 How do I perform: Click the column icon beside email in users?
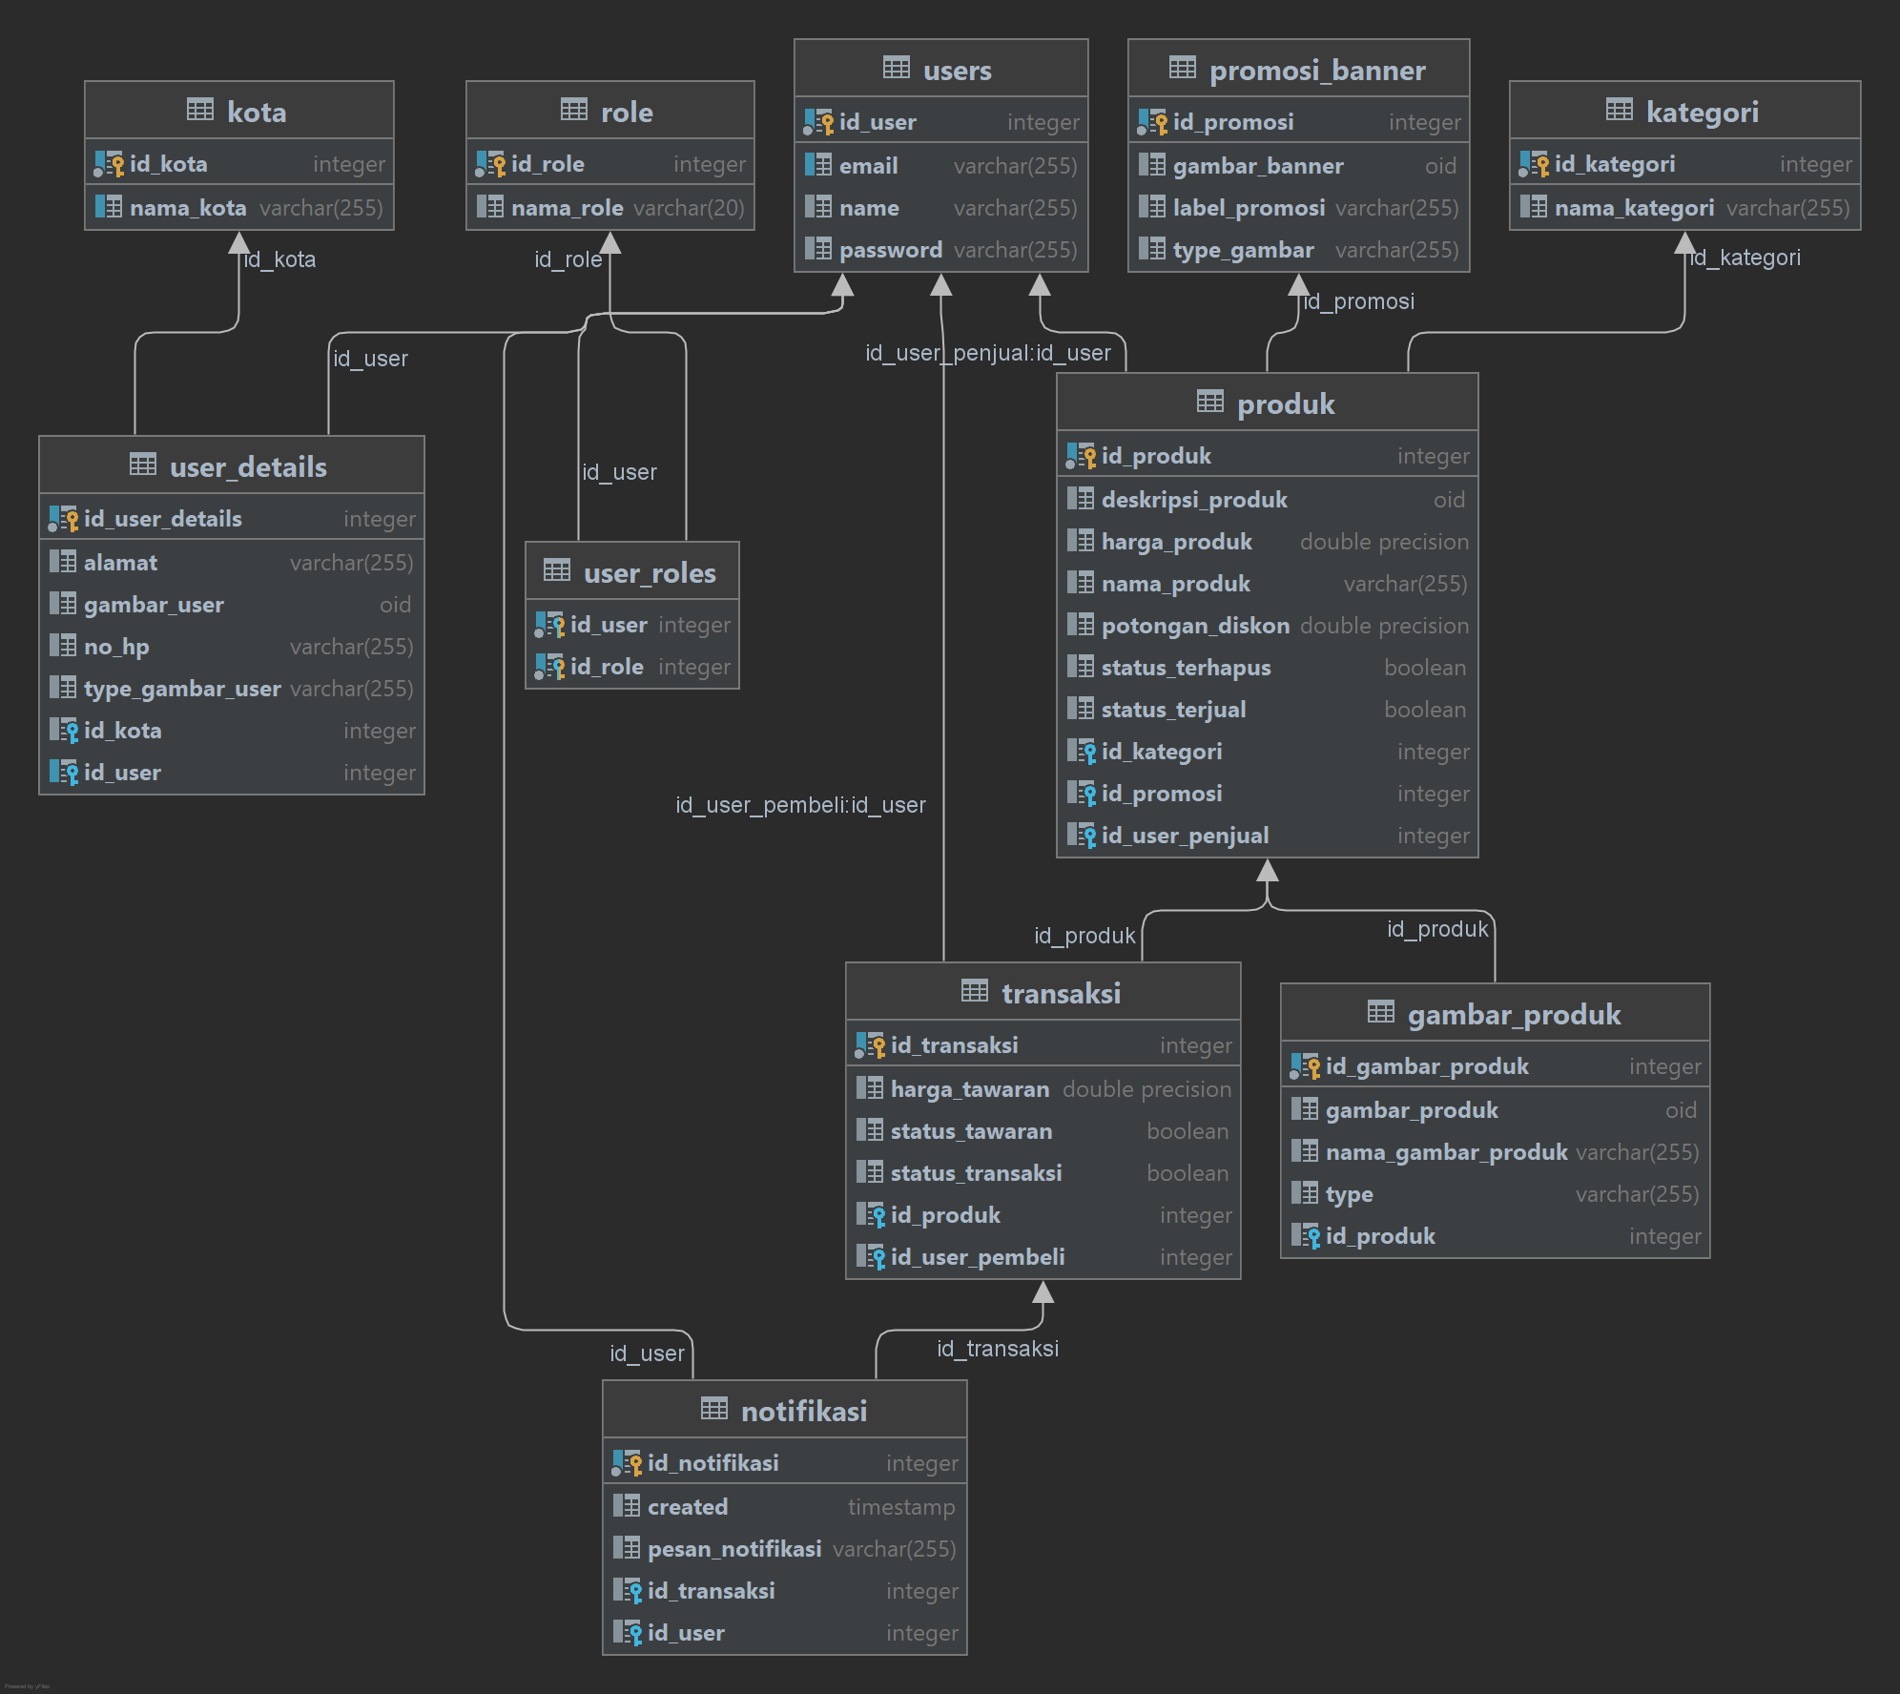tap(817, 166)
